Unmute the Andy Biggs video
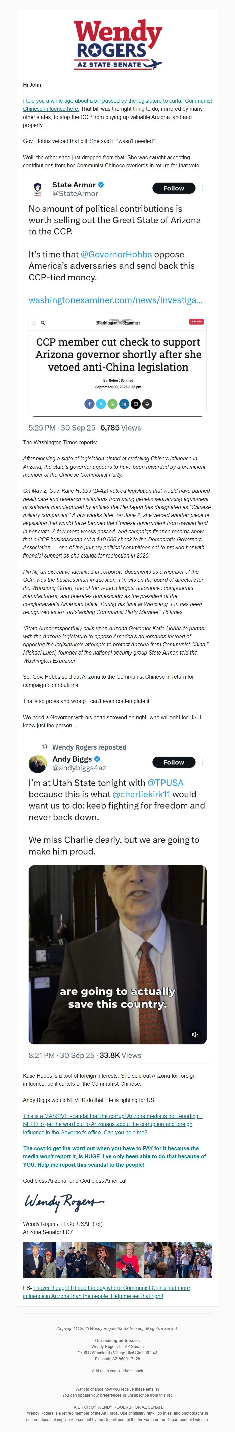 click(x=195, y=1034)
